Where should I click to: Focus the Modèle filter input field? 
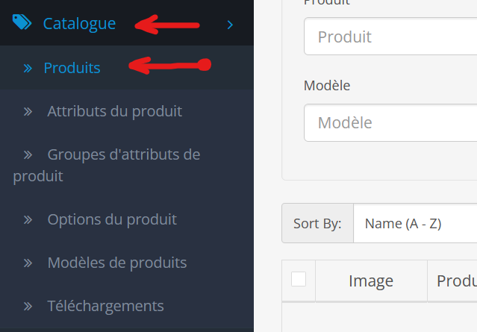(x=390, y=123)
